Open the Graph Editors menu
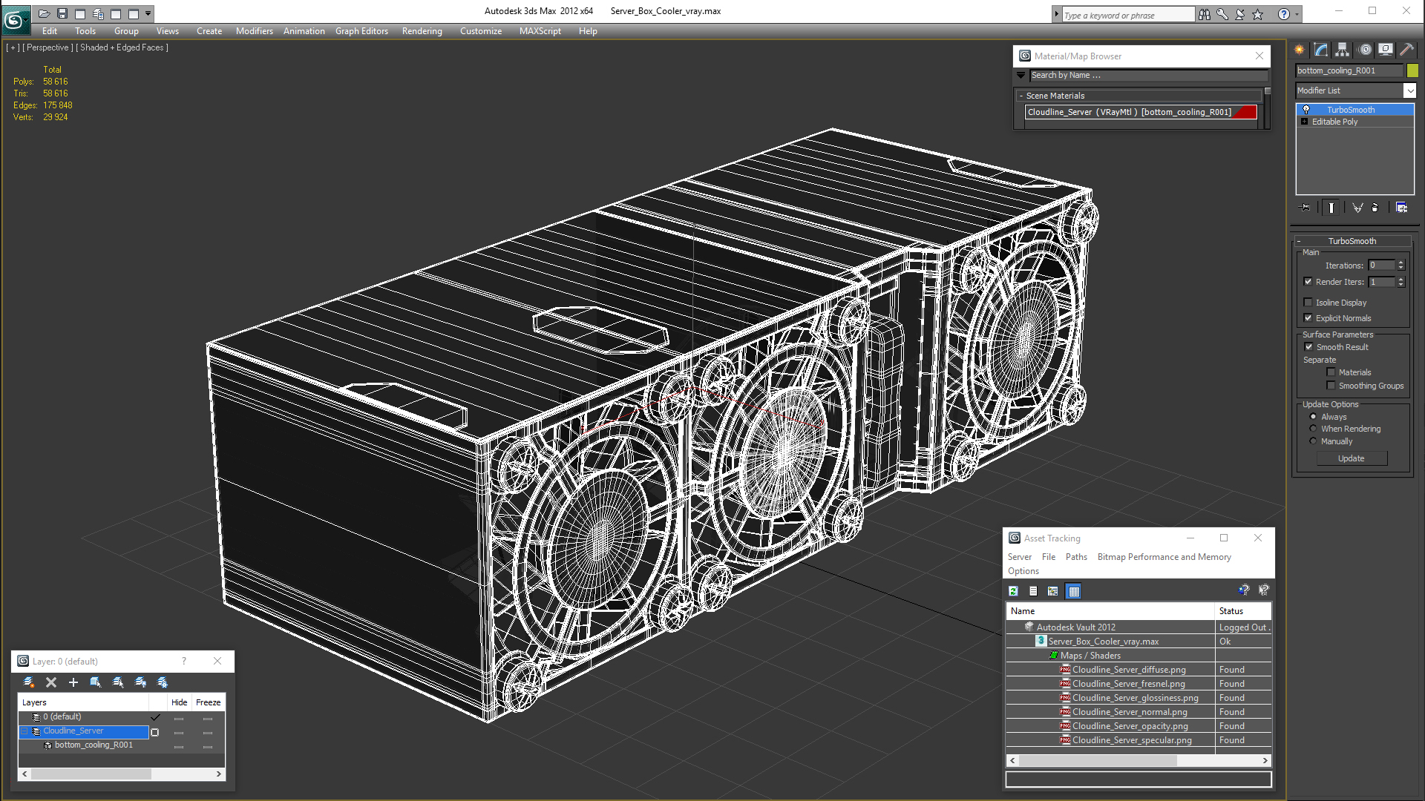 (x=361, y=31)
